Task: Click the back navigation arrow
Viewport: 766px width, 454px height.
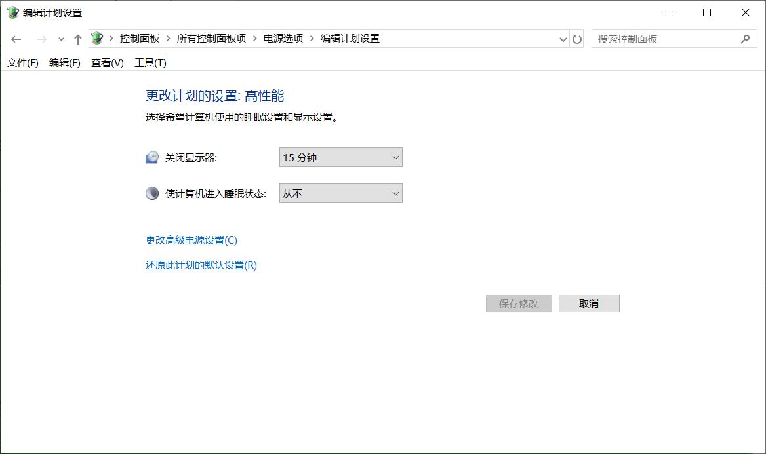Action: (16, 39)
